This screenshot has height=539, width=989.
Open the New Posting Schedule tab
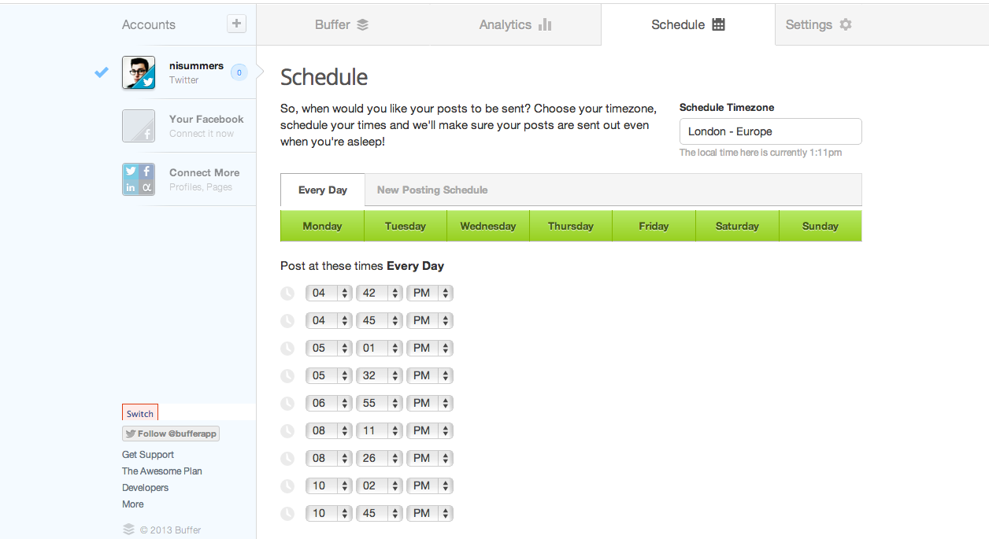pyautogui.click(x=432, y=190)
